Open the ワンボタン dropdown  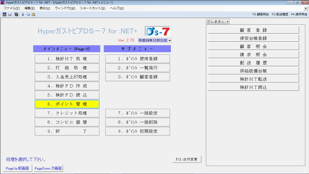coord(218,21)
